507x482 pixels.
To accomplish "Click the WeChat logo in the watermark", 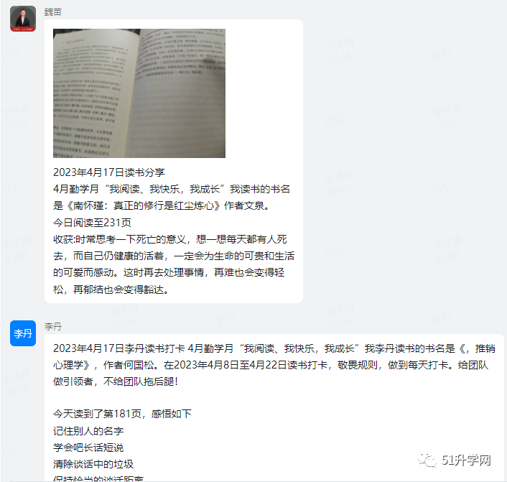I will [427, 460].
